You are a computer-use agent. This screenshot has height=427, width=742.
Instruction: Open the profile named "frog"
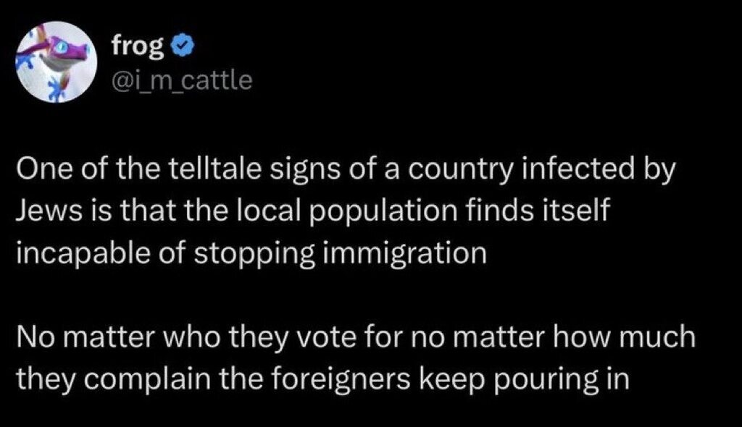point(138,45)
